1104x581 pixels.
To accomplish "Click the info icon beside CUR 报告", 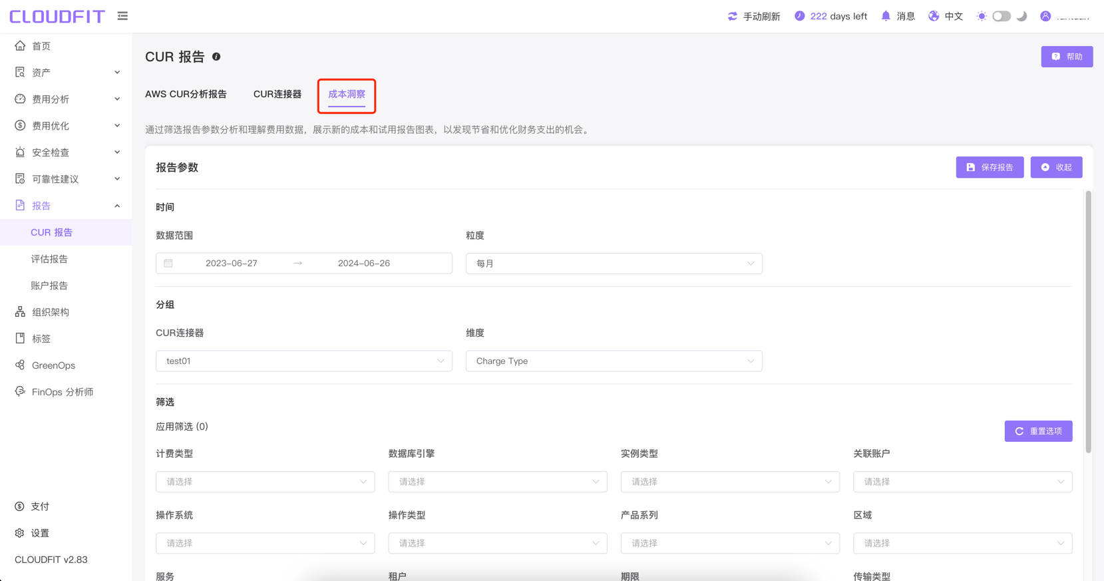I will click(216, 57).
